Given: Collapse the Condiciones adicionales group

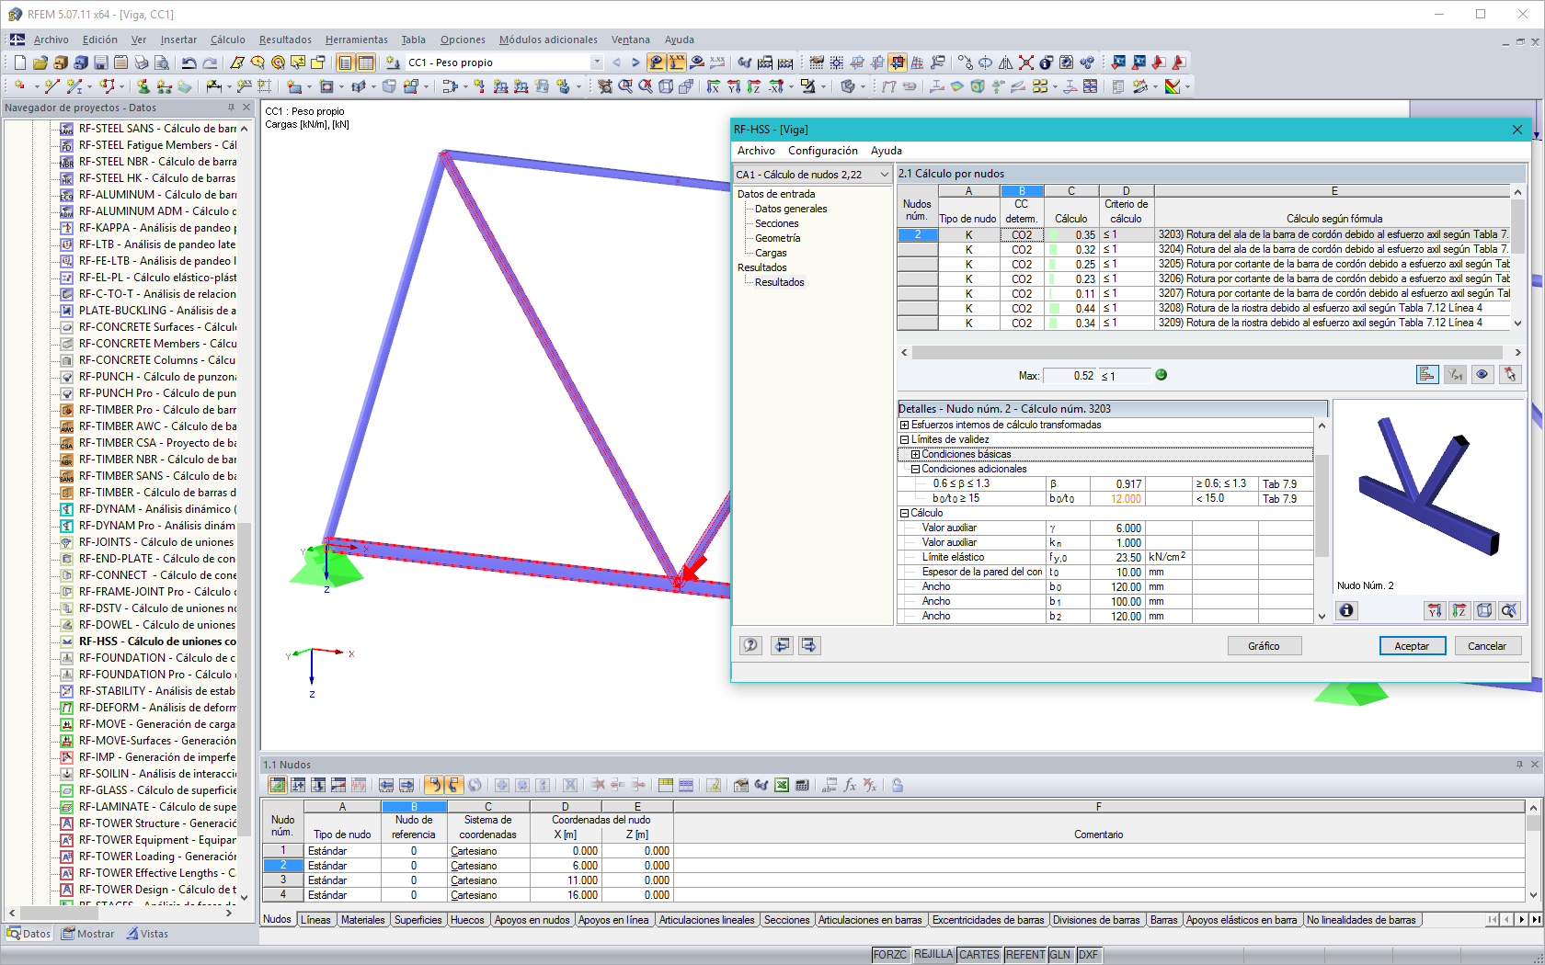Looking at the screenshot, I should point(915,469).
